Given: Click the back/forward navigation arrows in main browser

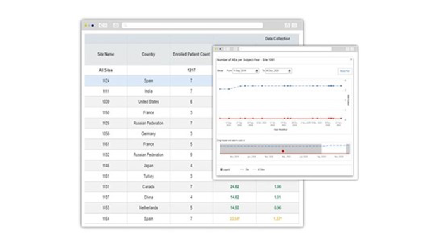Looking at the screenshot, I should tap(103, 25).
